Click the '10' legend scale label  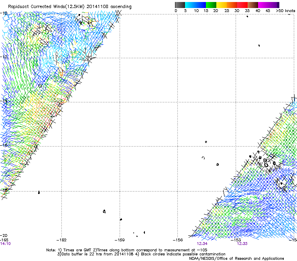click(196, 10)
